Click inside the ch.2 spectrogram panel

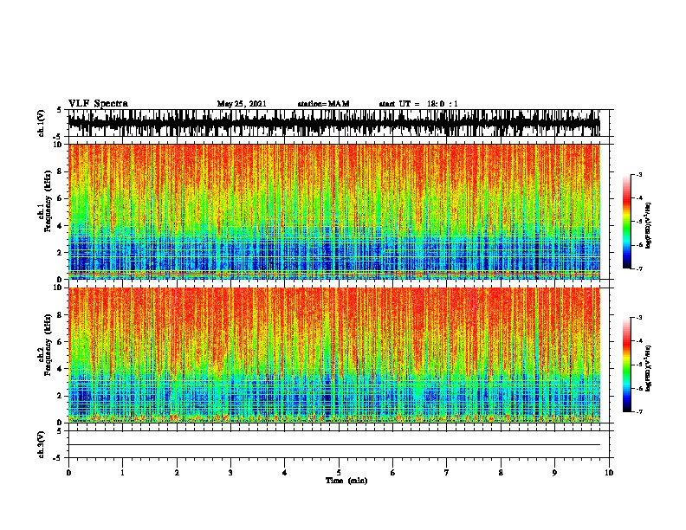click(x=334, y=355)
